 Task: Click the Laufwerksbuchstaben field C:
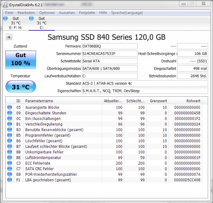click(x=110, y=76)
